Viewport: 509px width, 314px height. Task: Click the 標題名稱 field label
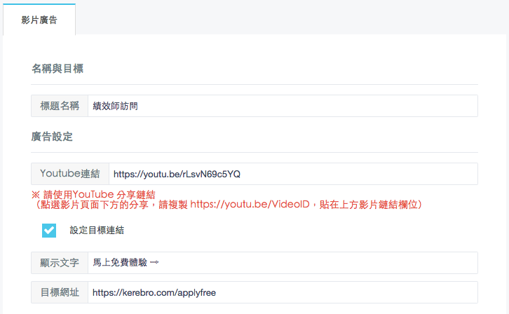tap(60, 106)
